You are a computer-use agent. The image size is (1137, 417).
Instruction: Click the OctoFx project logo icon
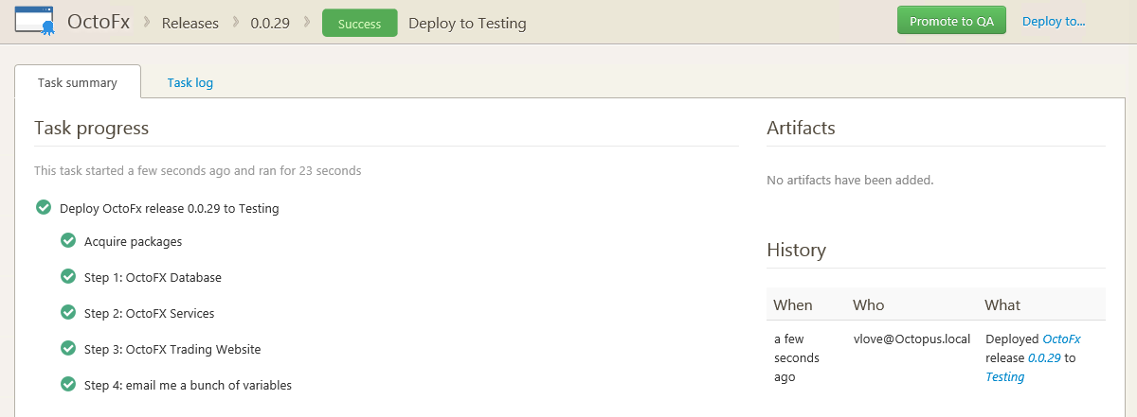pos(34,21)
